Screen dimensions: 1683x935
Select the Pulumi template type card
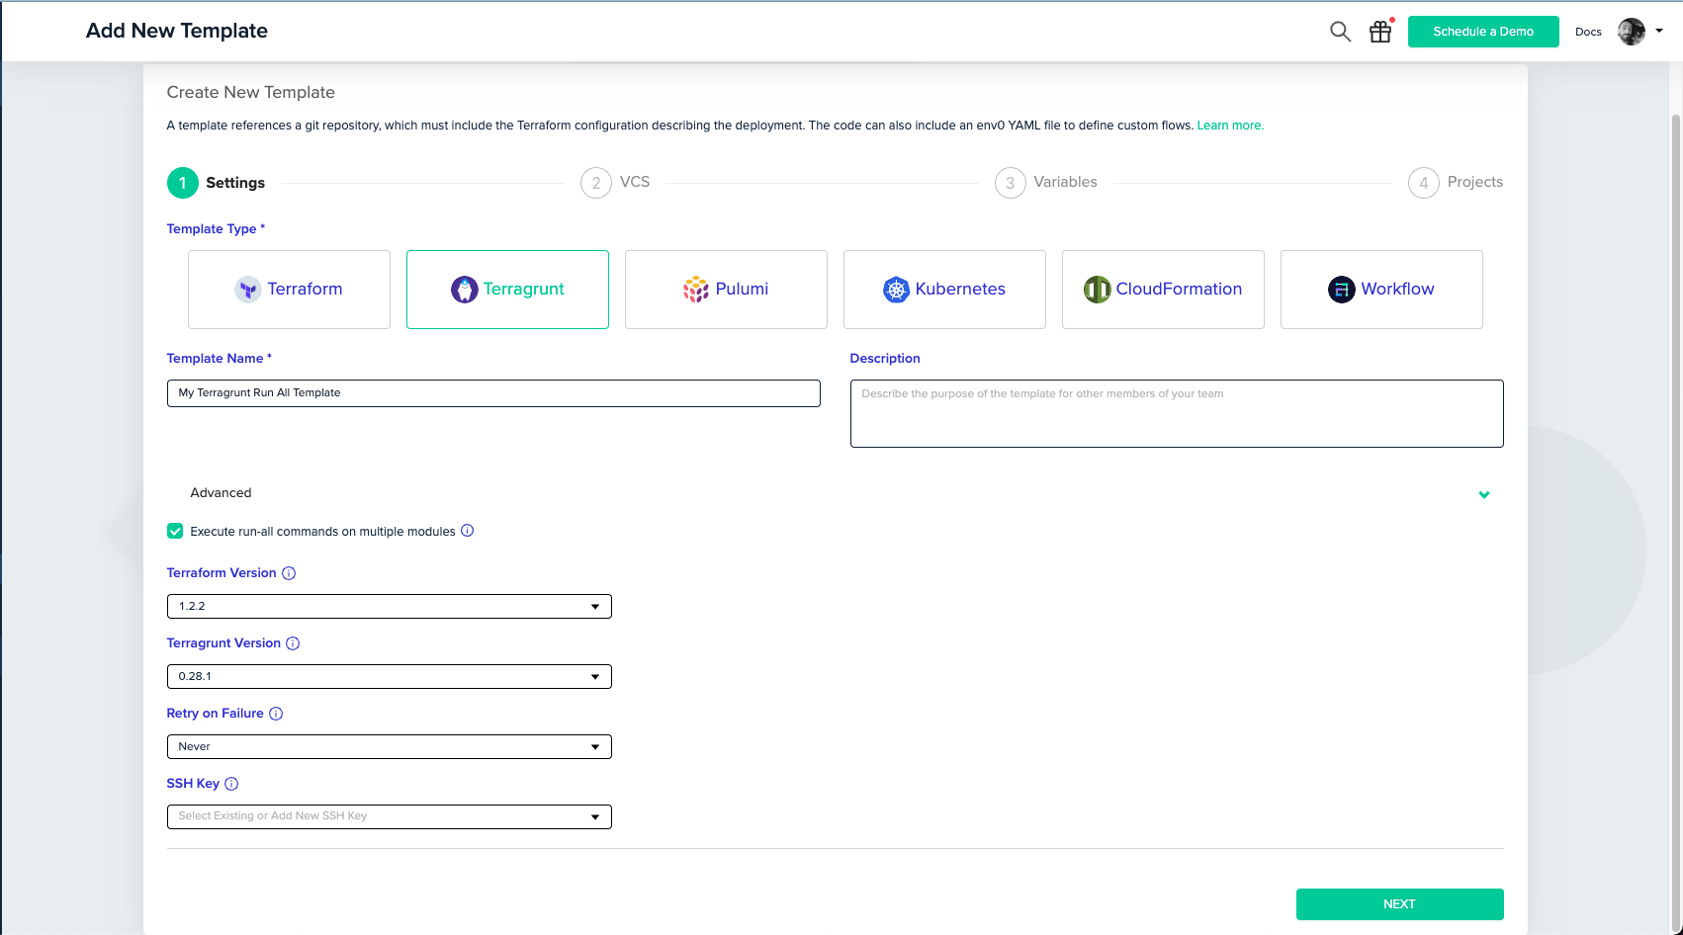(x=726, y=290)
